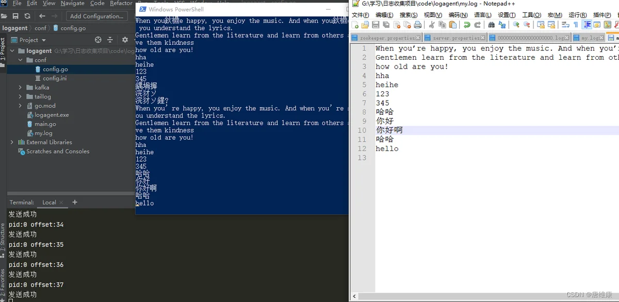Click the Find binoculars icon in Notepad++

click(491, 25)
